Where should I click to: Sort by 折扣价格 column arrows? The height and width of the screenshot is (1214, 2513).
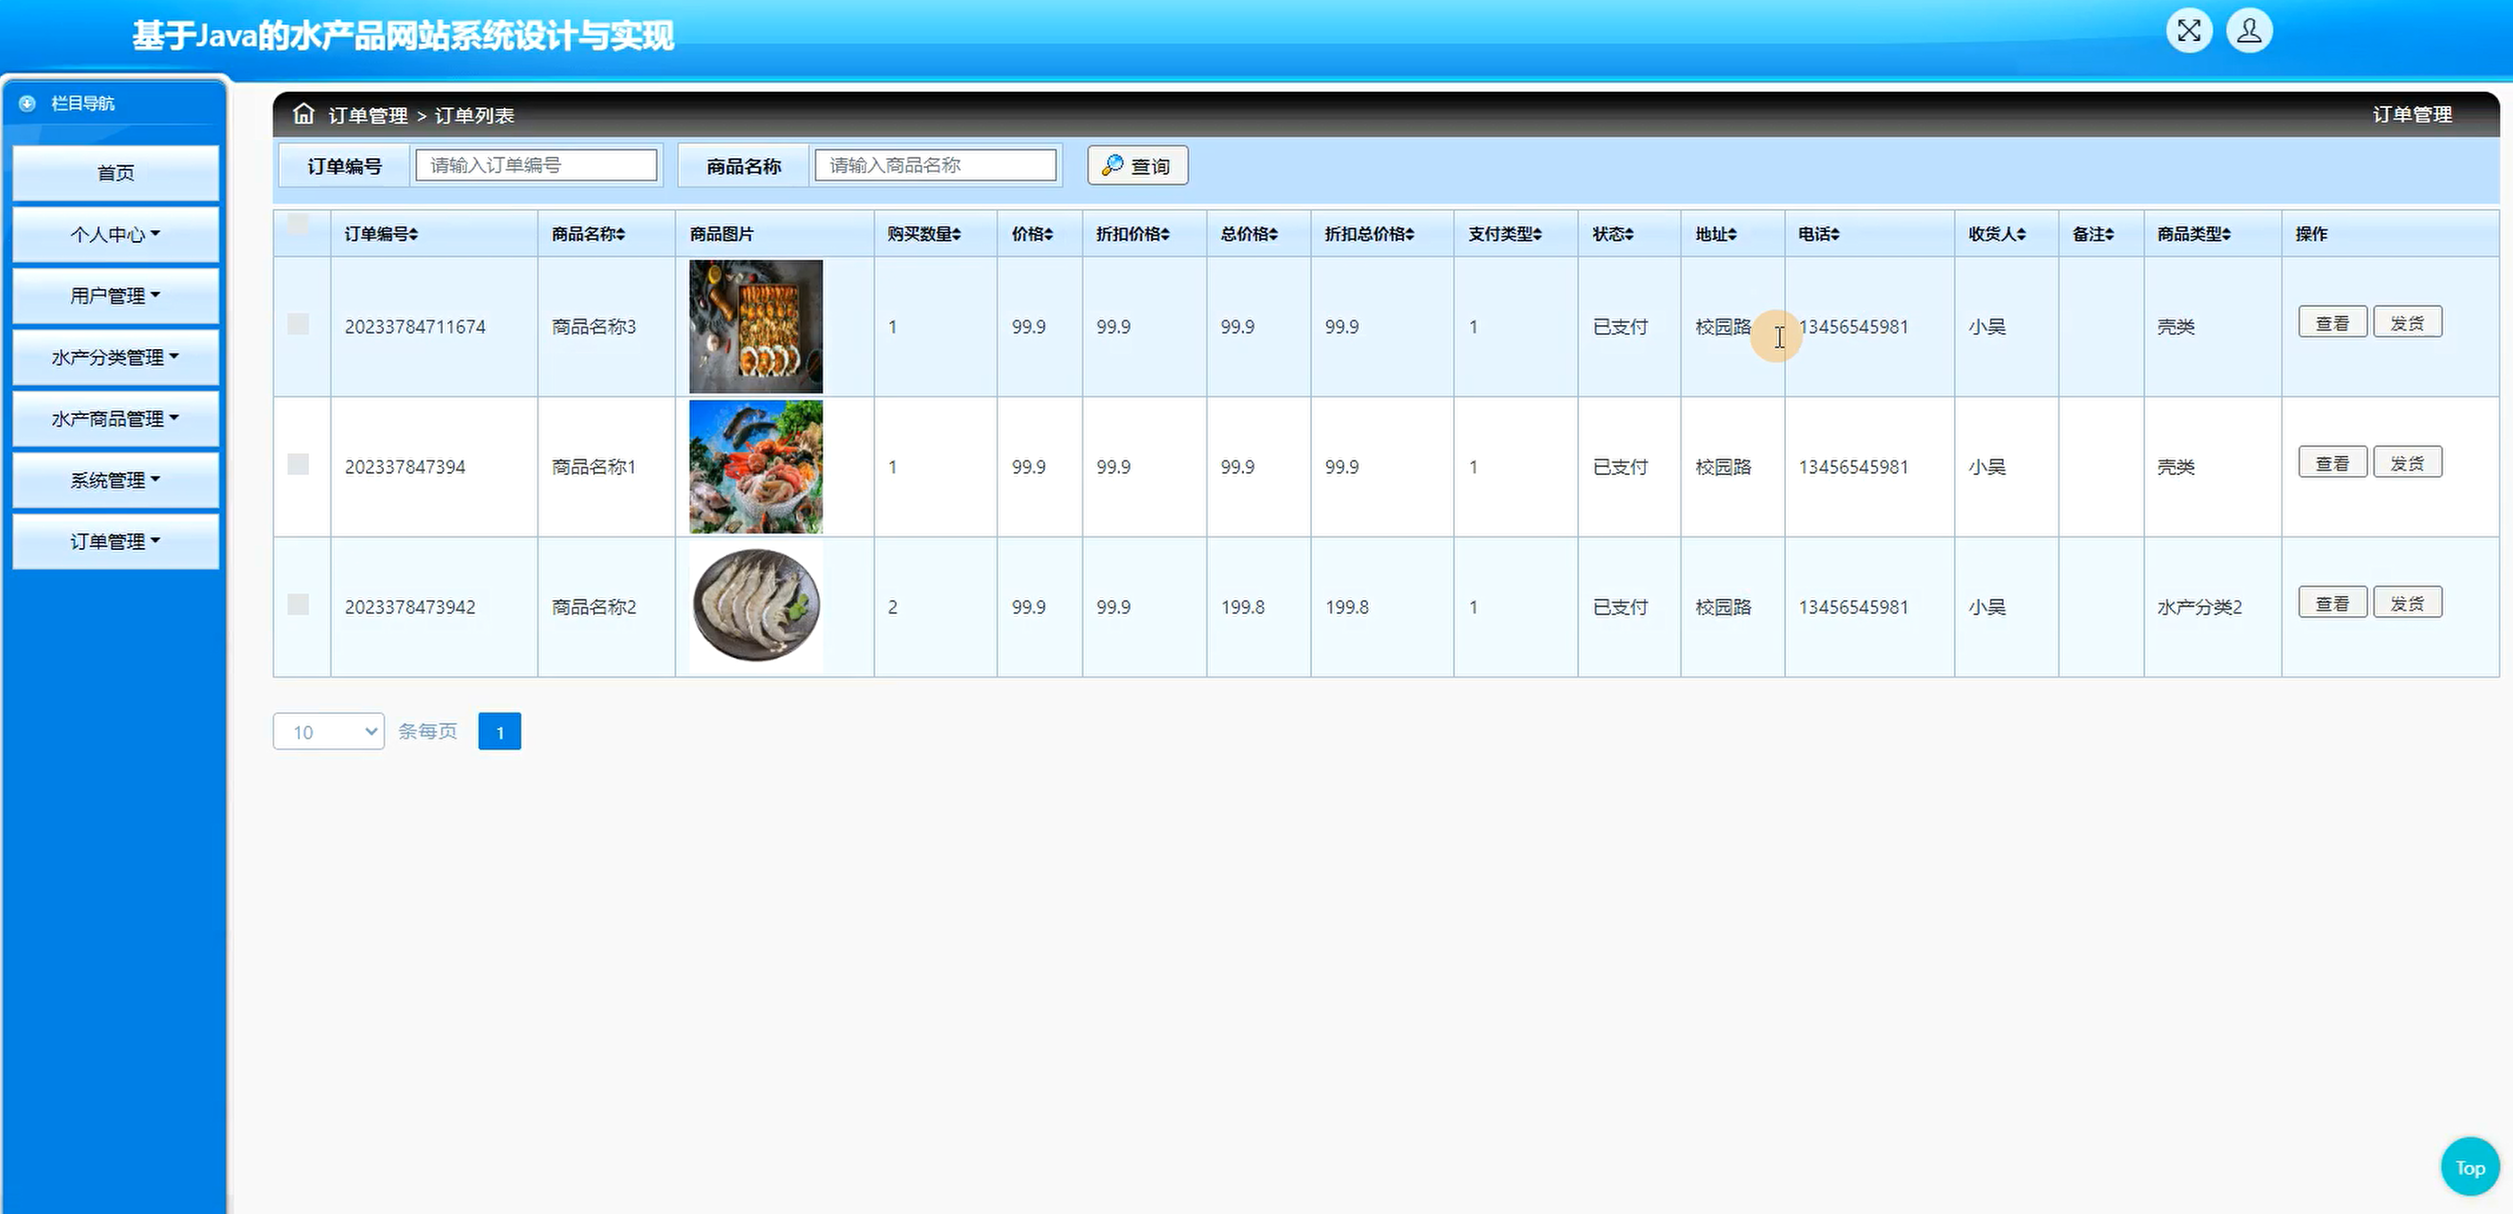(x=1165, y=234)
